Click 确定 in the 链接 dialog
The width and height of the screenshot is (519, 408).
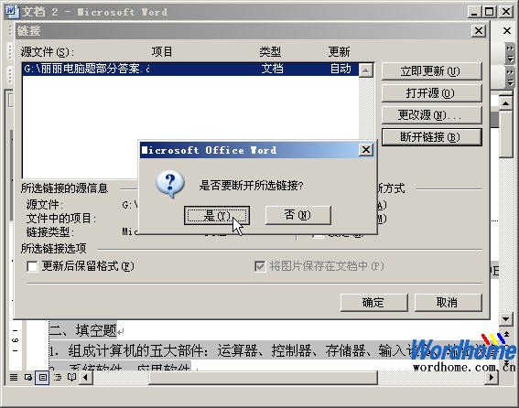373,303
